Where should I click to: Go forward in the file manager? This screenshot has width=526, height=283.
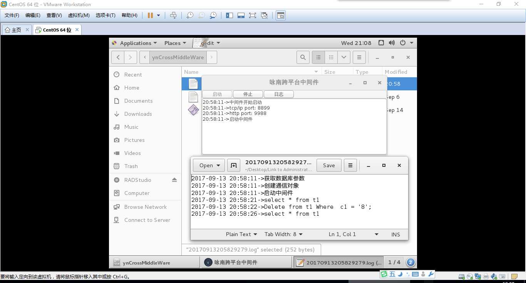click(131, 57)
